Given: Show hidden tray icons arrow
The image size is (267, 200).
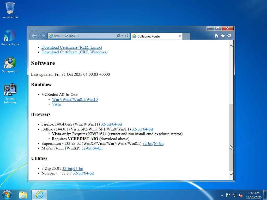Looking at the screenshot, I should click(222, 195).
